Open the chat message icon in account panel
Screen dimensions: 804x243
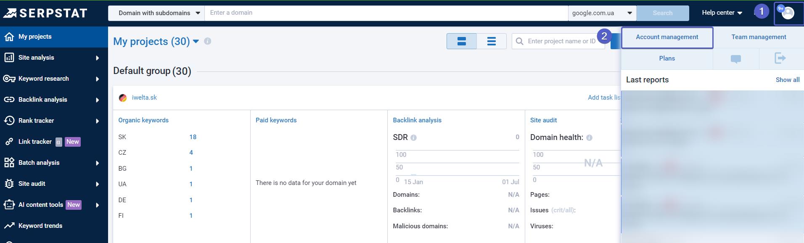[736, 58]
